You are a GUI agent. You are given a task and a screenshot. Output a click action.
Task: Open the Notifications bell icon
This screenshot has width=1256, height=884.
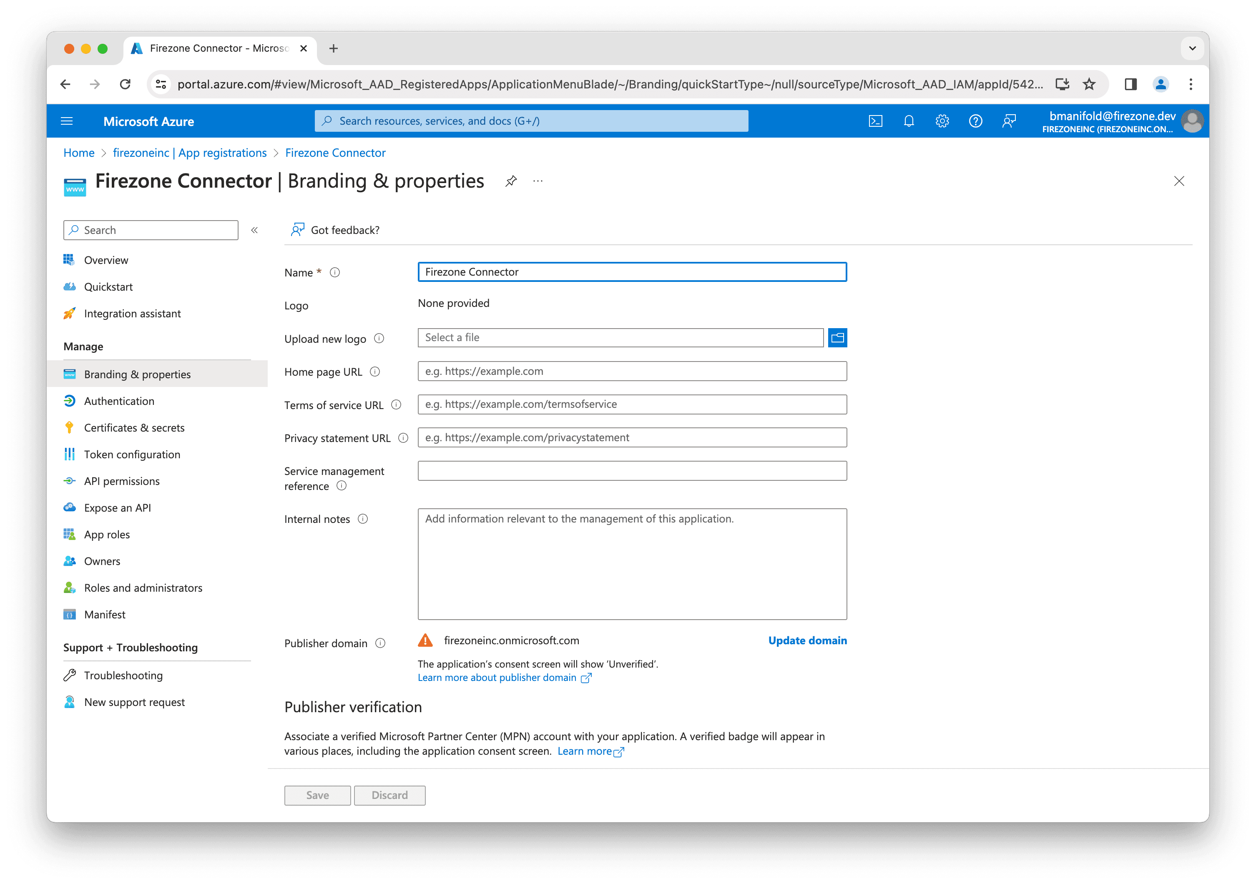click(x=909, y=121)
